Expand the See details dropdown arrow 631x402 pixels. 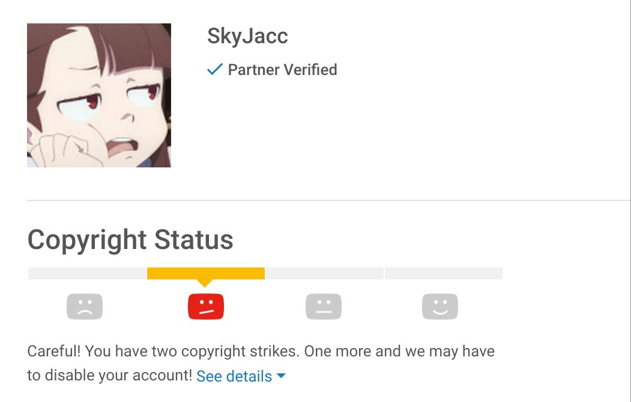282,376
